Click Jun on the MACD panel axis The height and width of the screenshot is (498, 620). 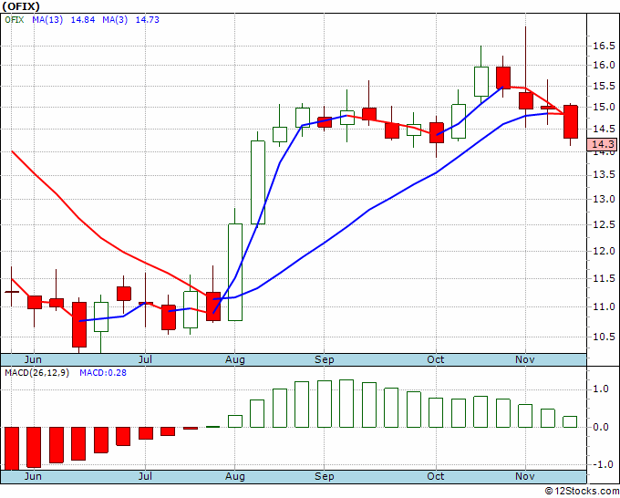point(33,476)
